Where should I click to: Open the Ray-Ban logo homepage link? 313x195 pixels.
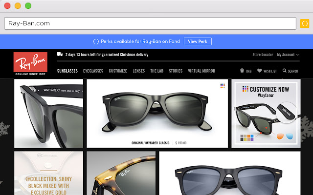coord(30,64)
